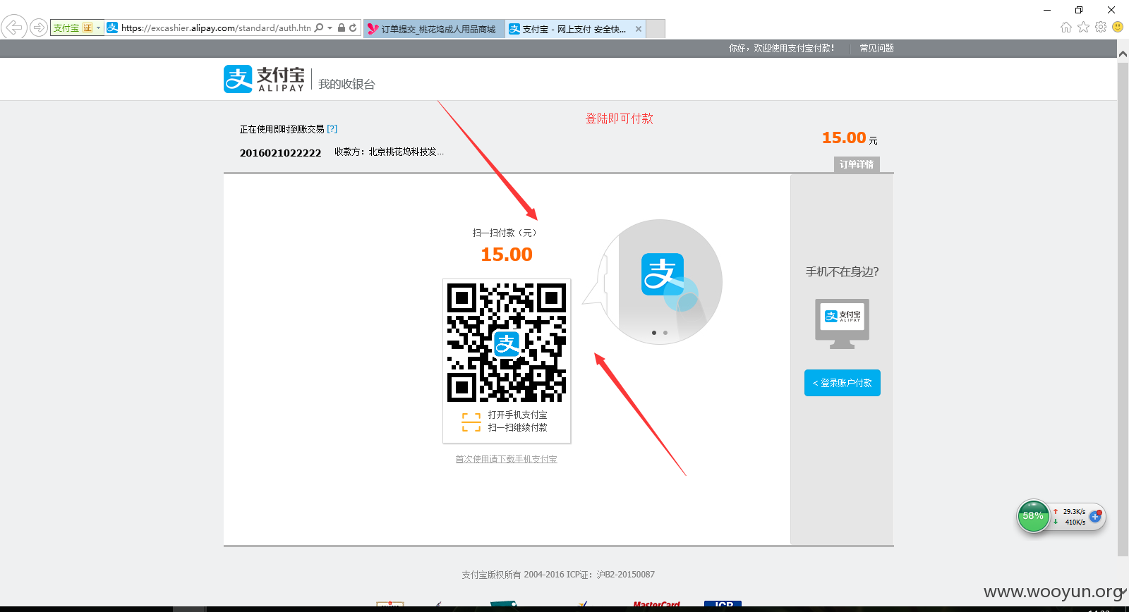The height and width of the screenshot is (612, 1129).
Task: Refresh the page with reload icon
Action: (353, 27)
